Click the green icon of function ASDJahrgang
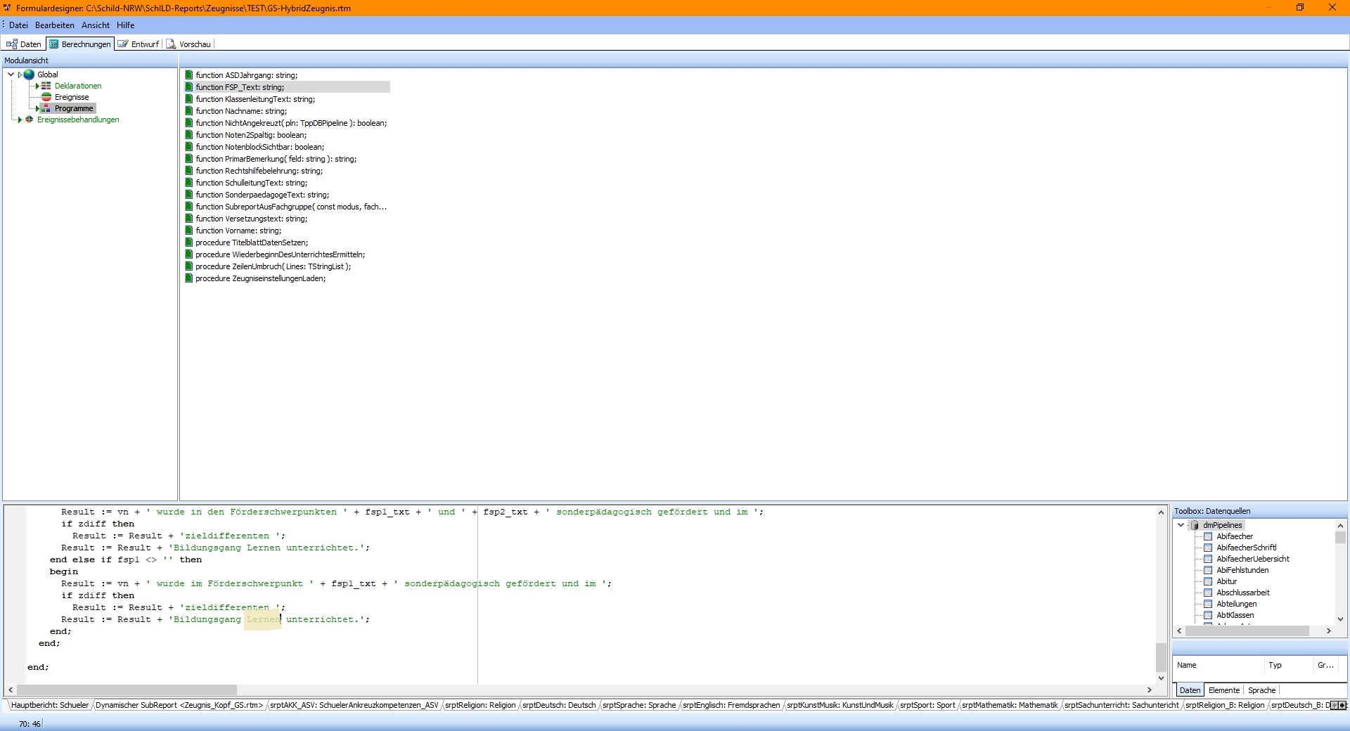This screenshot has height=731, width=1350. [x=189, y=75]
